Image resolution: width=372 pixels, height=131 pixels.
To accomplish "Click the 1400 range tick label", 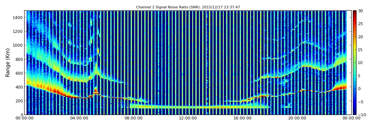I will [x=18, y=17].
